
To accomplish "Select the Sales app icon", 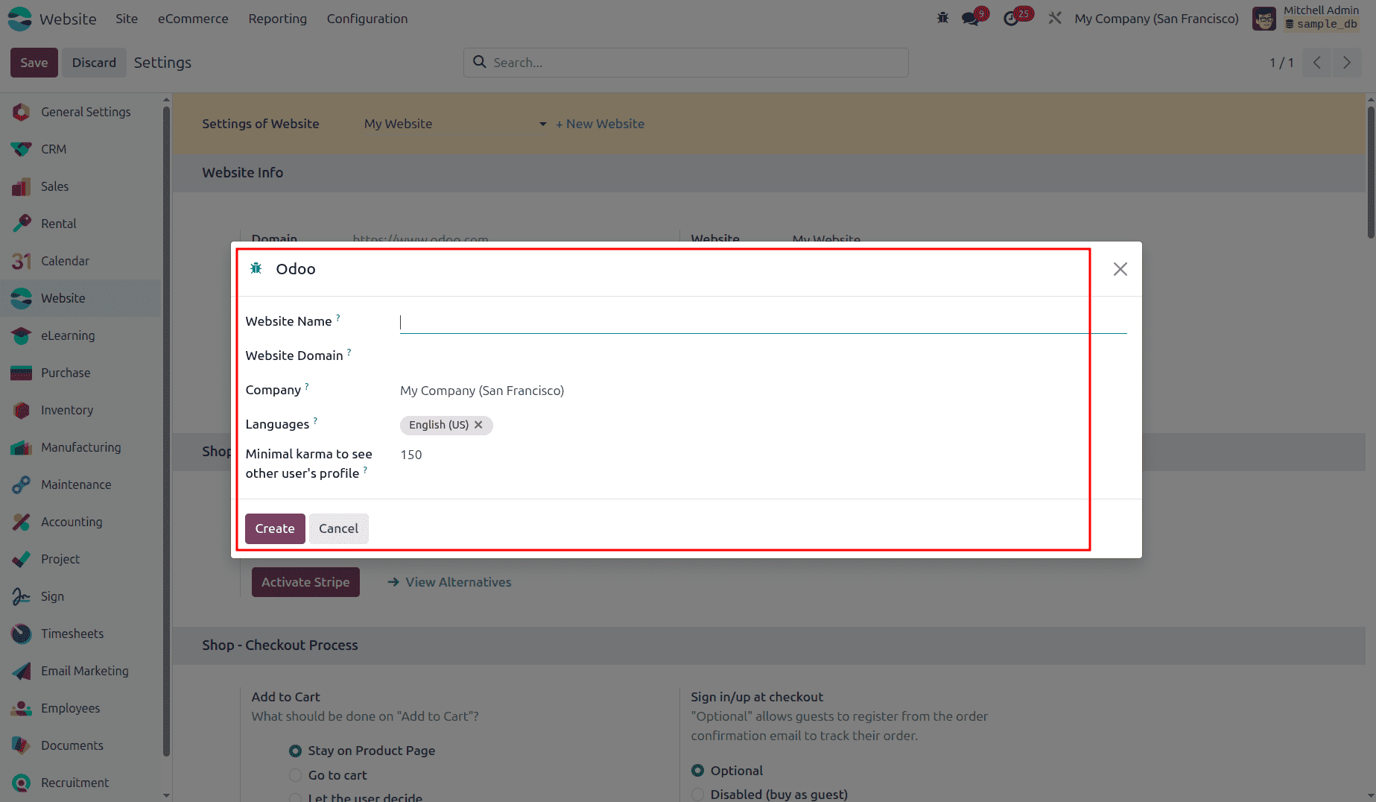I will point(21,186).
